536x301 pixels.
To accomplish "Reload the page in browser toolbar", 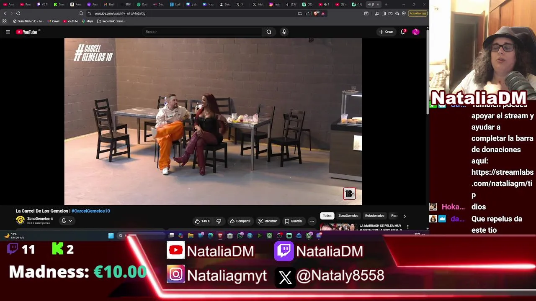I will [x=18, y=13].
